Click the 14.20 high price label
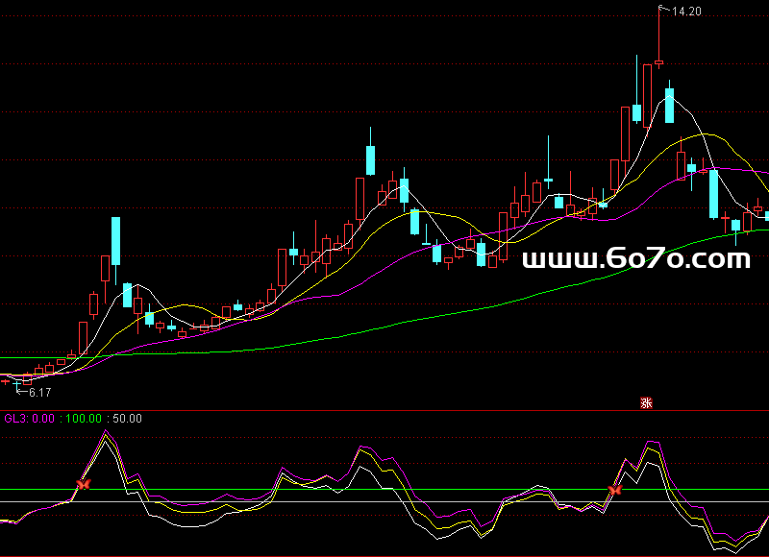Image resolution: width=769 pixels, height=557 pixels. (x=686, y=12)
